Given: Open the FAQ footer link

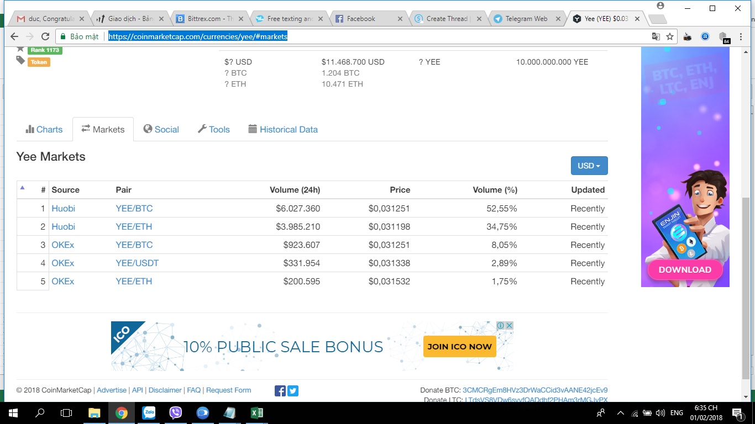Looking at the screenshot, I should (194, 390).
